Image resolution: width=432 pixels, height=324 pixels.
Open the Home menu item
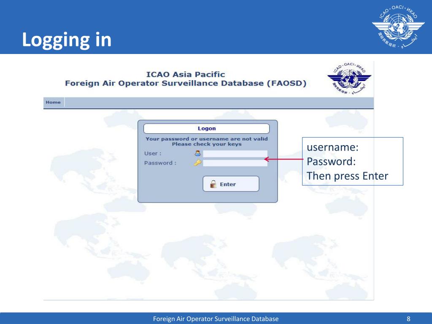(53, 102)
